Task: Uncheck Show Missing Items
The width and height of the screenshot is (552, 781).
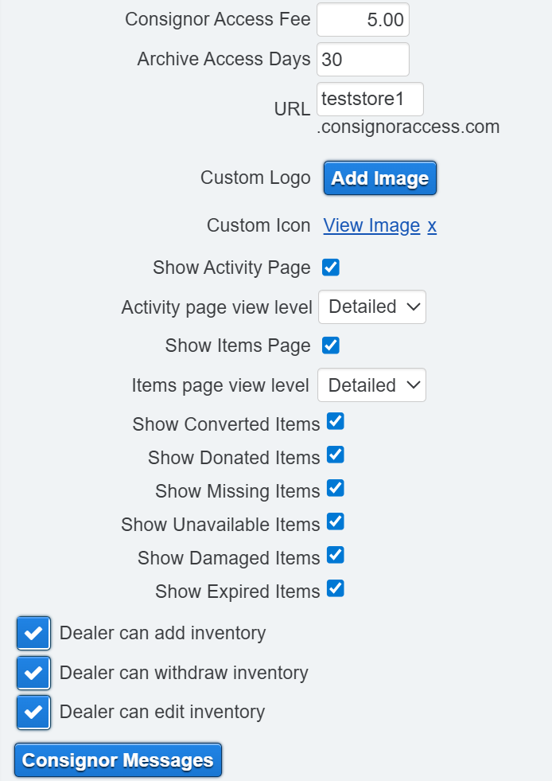Action: coord(336,488)
